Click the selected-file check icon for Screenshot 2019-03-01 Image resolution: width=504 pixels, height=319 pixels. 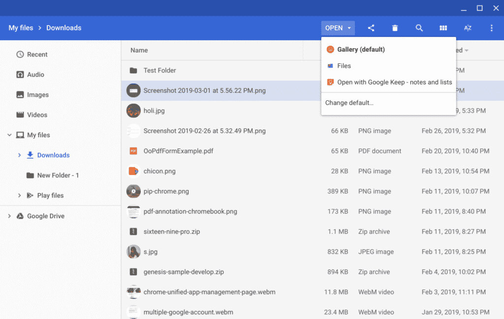(x=133, y=90)
